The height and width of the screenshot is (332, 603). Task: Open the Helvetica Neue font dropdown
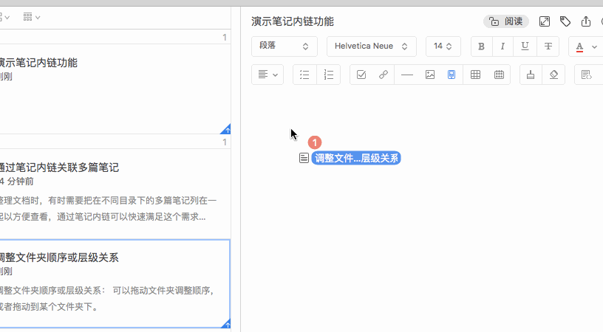372,46
